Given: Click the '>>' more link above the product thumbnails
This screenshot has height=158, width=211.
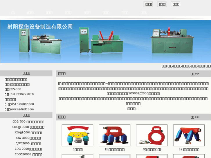Looking at the screenshot, I should [x=195, y=117].
